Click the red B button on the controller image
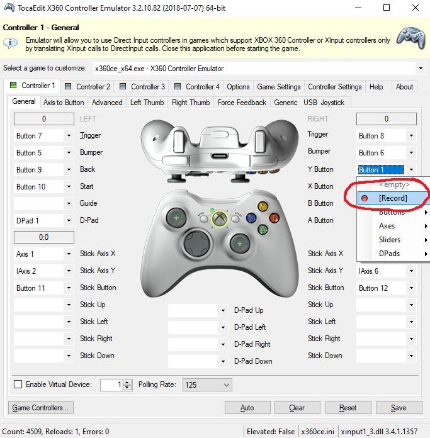 coord(274,218)
